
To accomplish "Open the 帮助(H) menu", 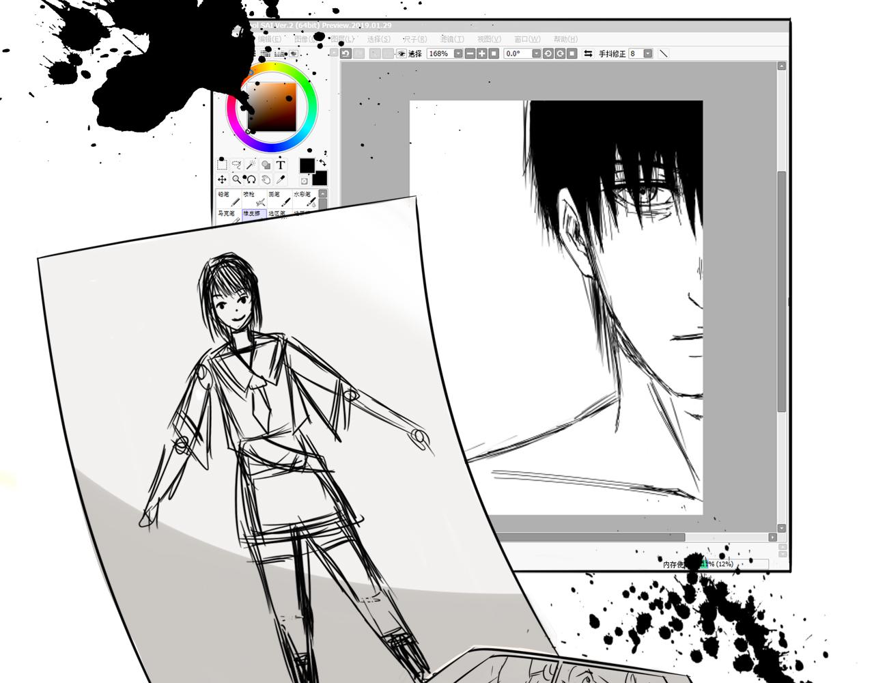I will click(565, 39).
